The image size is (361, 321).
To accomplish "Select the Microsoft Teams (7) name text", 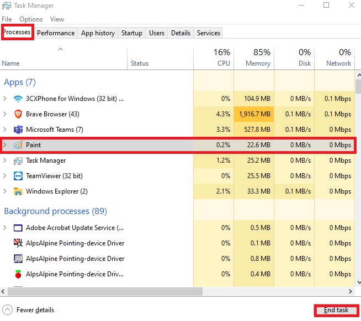I will coord(54,130).
